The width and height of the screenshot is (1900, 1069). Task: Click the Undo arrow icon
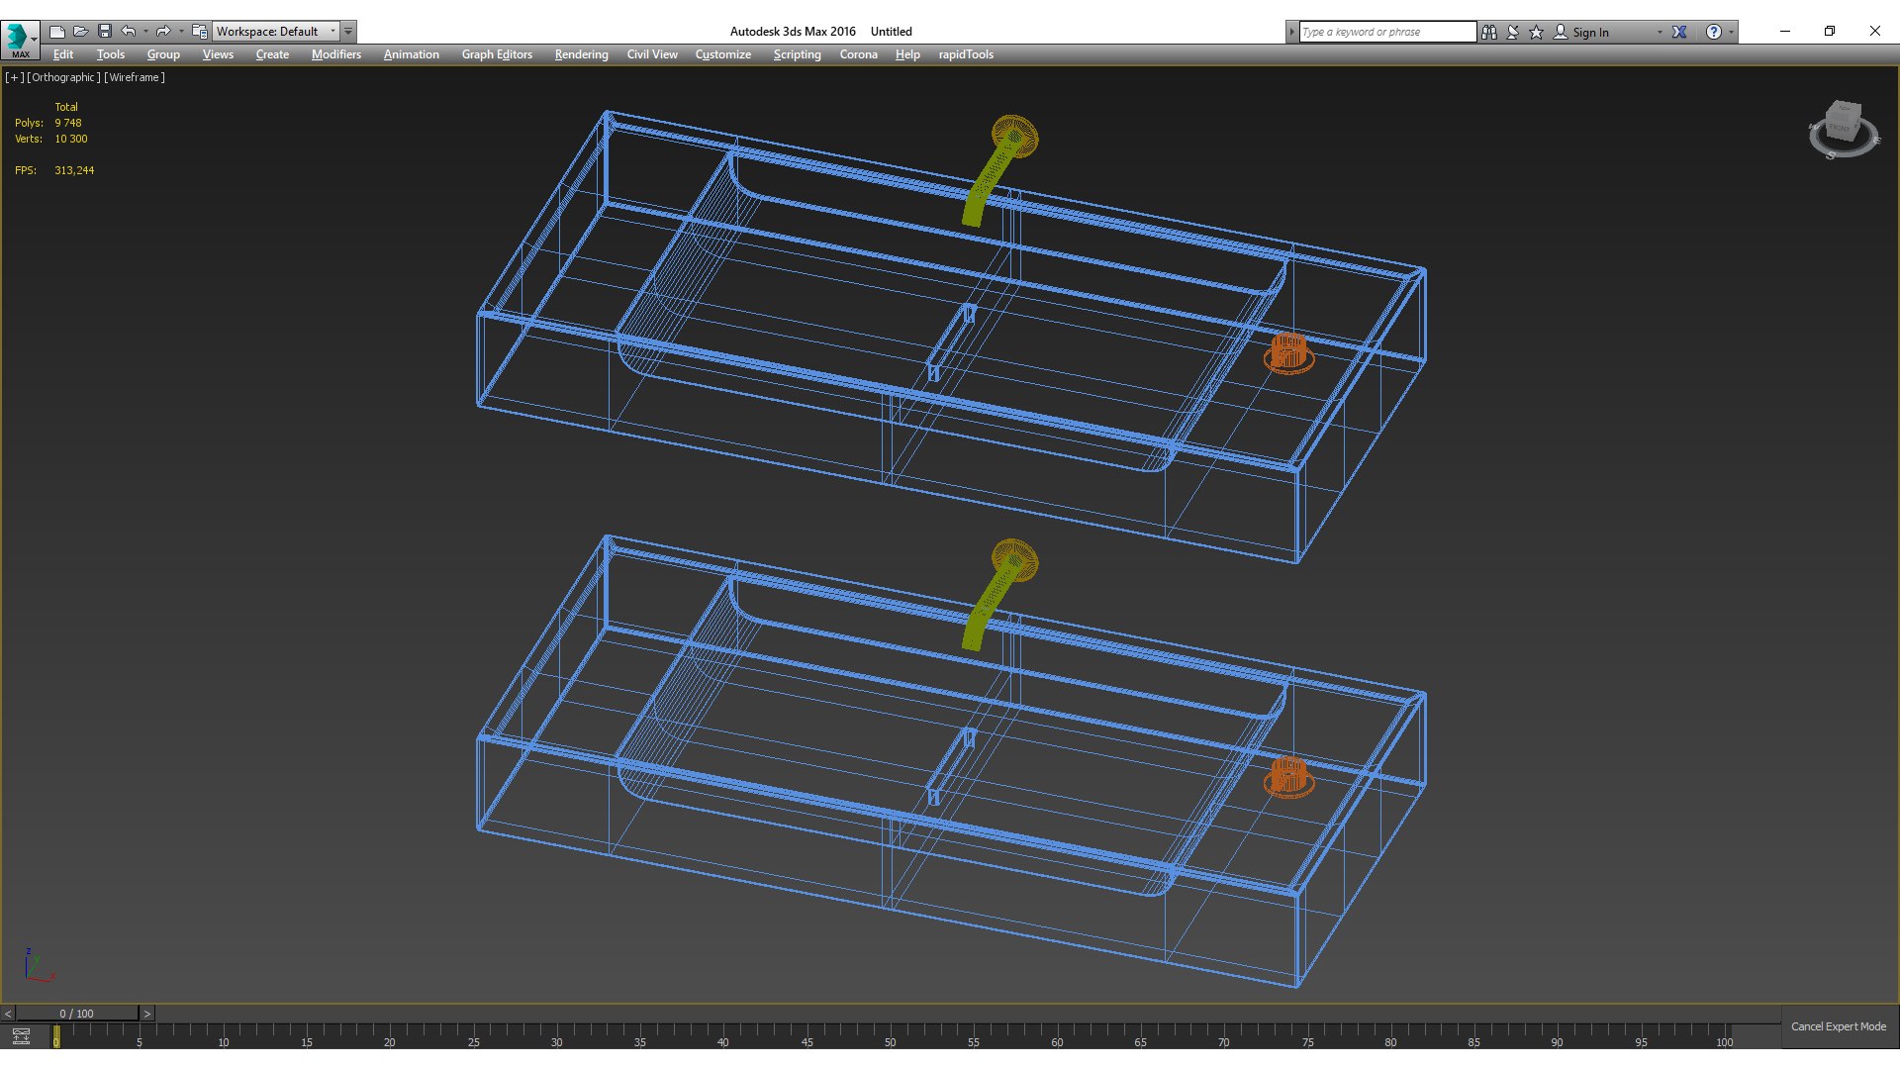coord(129,32)
